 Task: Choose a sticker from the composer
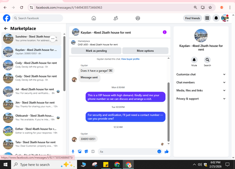86,152
